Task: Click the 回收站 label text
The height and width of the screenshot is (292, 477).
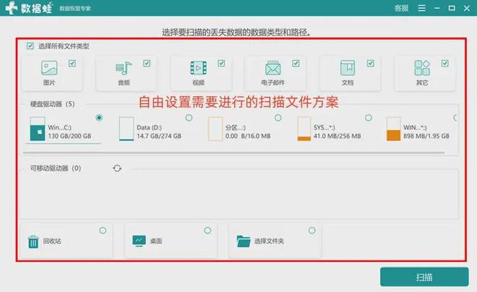Action: pos(52,241)
